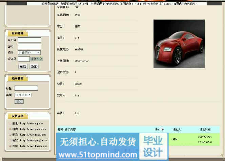Click the 用户登陆 panel title
Viewport: 225px width, 161px height.
(x=18, y=33)
